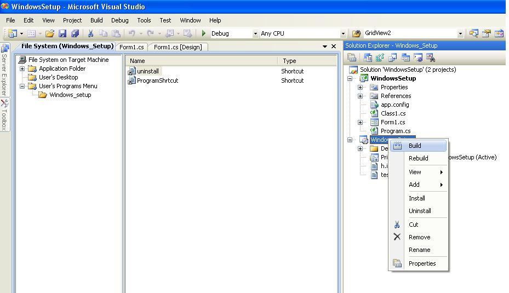This screenshot has width=509, height=293.
Task: Click the Save All toolbar icon
Action: pos(75,33)
